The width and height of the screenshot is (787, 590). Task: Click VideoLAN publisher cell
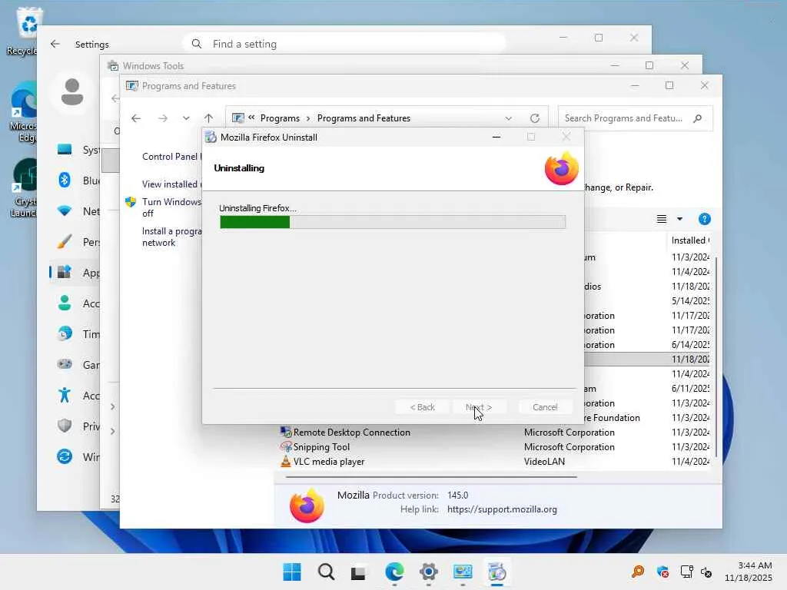tap(544, 461)
